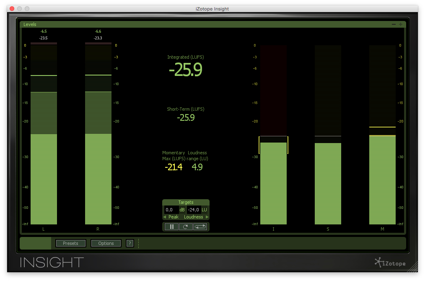Viewport: 425px width, 281px height.
Task: Open help using the question mark icon
Action: [x=130, y=243]
